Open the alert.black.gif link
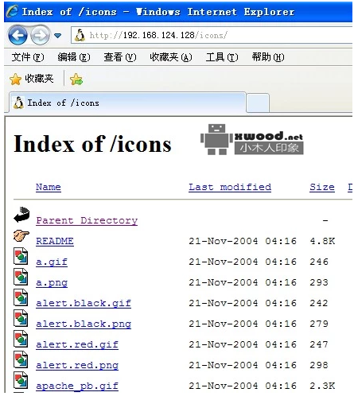 pos(84,303)
